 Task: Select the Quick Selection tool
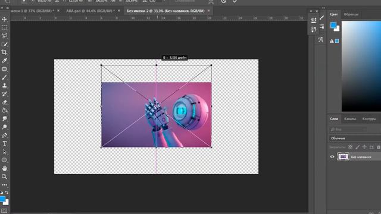[x=4, y=44]
